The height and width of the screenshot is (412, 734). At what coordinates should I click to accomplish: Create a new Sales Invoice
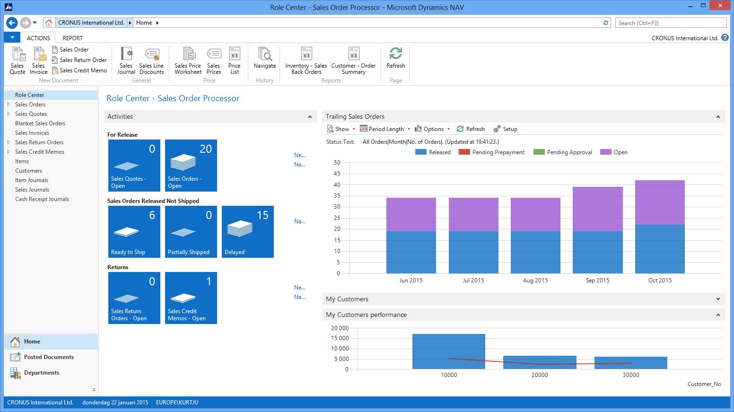[38, 60]
